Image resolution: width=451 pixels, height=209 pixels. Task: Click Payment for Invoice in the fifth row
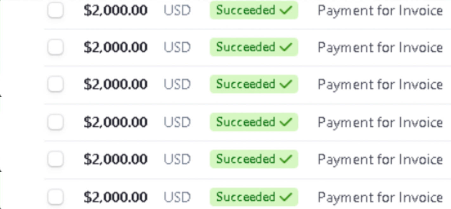coord(380,159)
